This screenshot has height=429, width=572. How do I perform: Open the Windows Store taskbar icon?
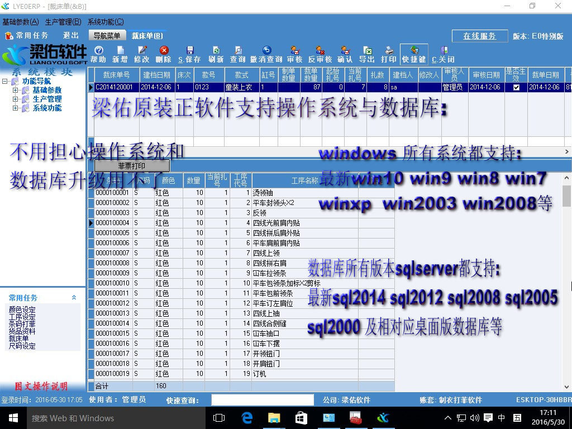click(x=301, y=418)
